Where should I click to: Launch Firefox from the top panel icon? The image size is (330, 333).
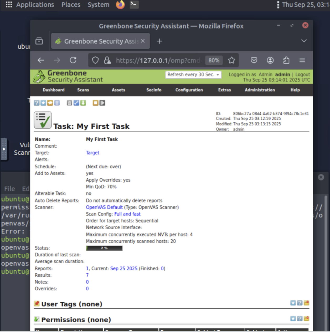click(x=120, y=4)
